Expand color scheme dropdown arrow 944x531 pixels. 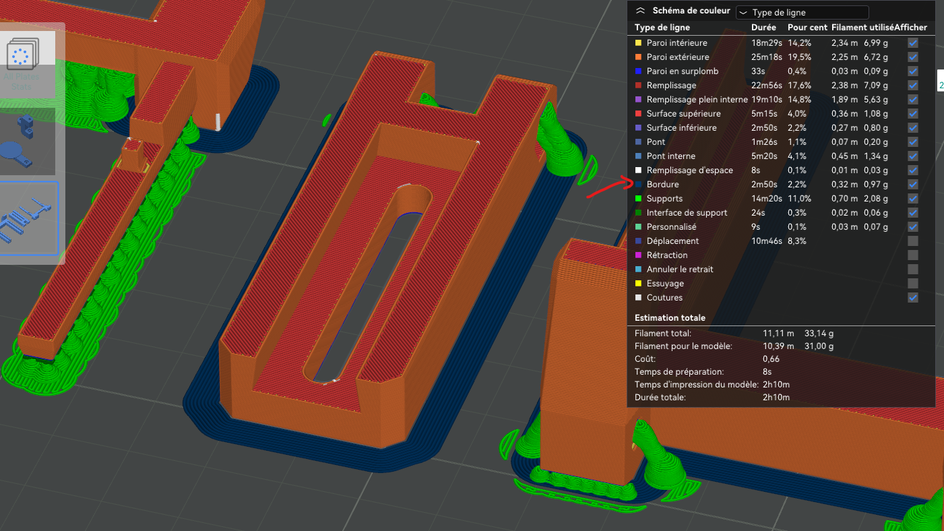tap(743, 12)
